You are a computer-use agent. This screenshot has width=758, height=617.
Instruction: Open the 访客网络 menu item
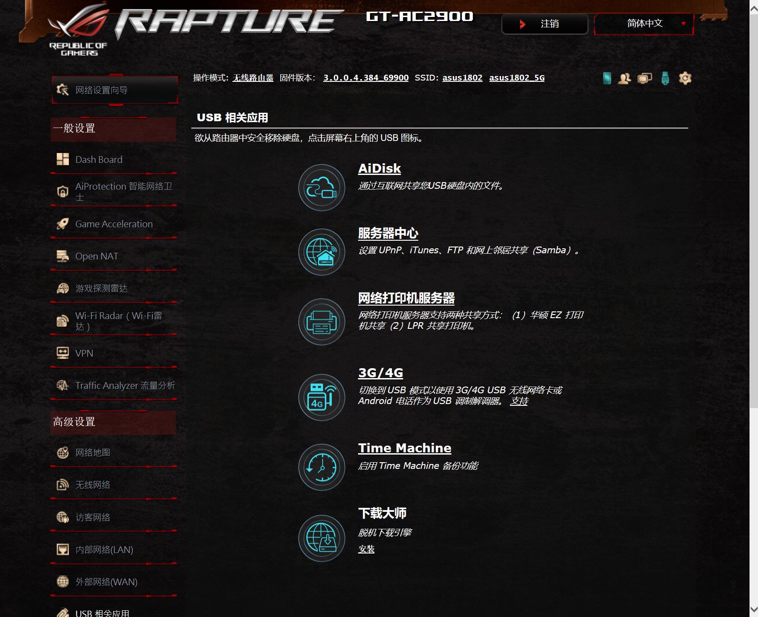114,517
